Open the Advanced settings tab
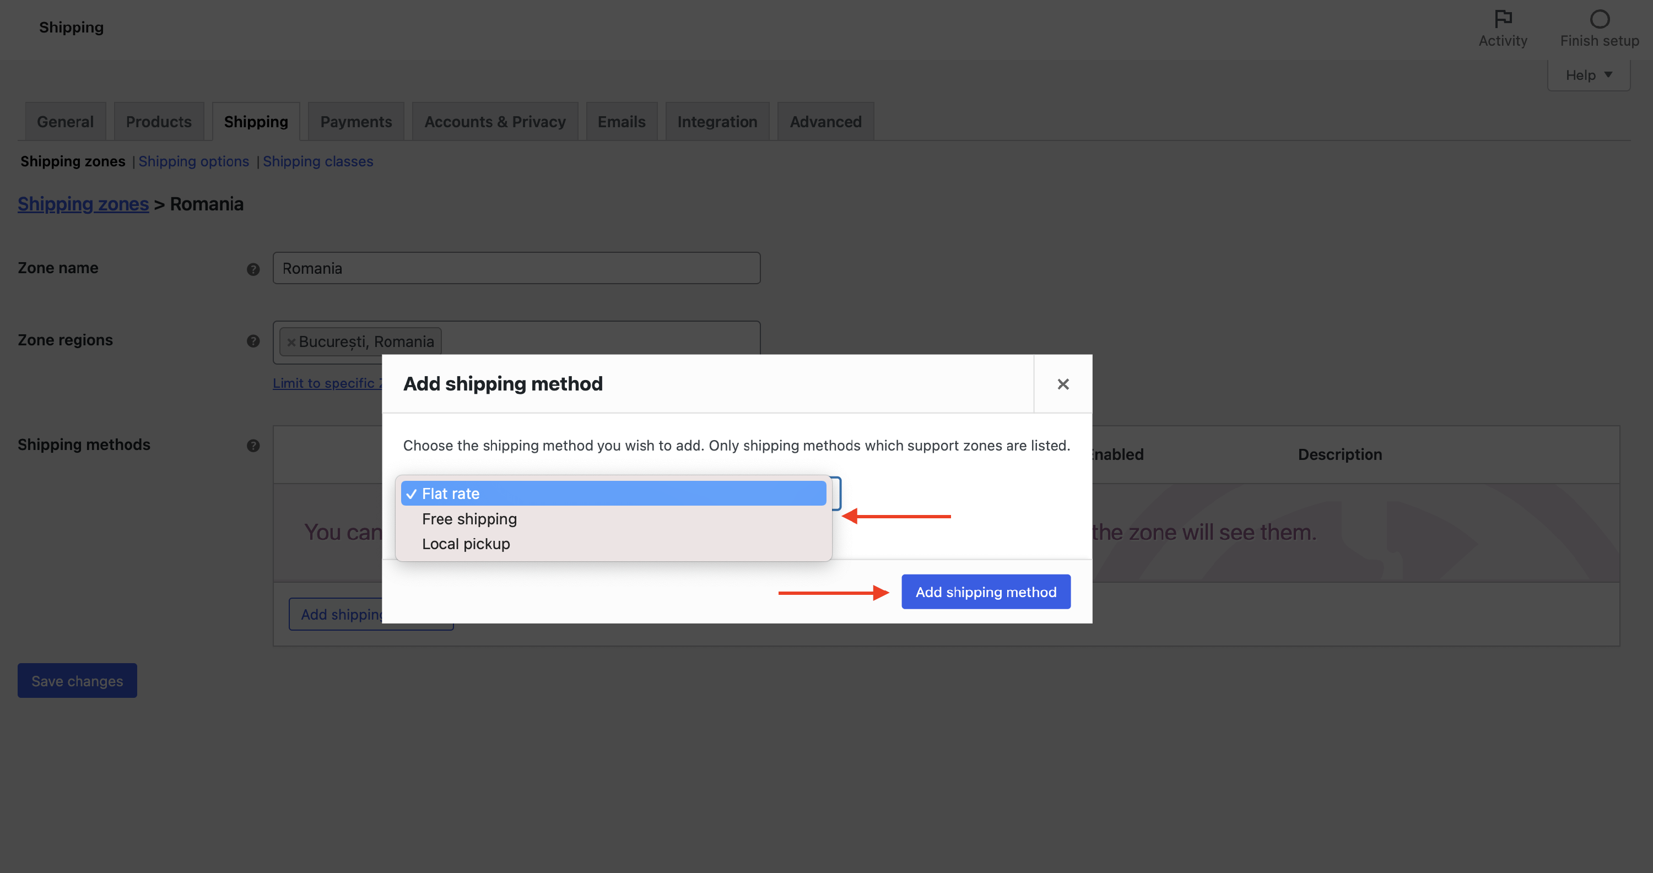 tap(825, 121)
